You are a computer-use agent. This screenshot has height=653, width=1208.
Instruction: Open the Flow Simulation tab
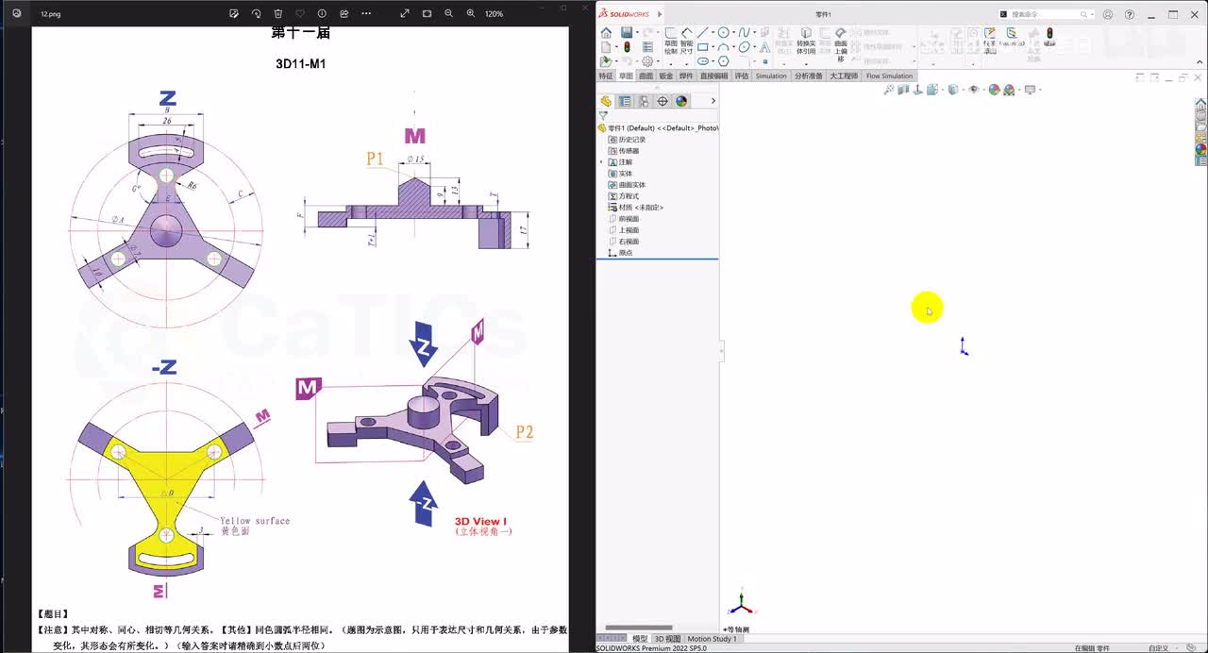889,76
